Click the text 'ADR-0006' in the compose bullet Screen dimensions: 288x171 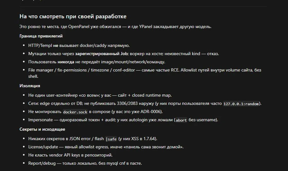151,112
